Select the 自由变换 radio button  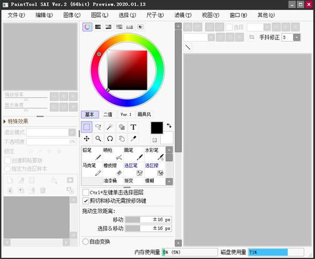click(x=85, y=241)
